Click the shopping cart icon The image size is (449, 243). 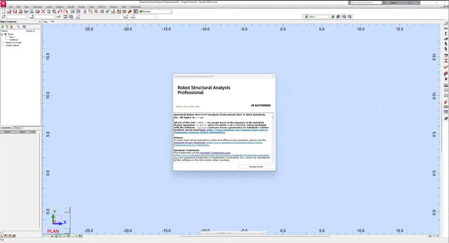pos(410,3)
